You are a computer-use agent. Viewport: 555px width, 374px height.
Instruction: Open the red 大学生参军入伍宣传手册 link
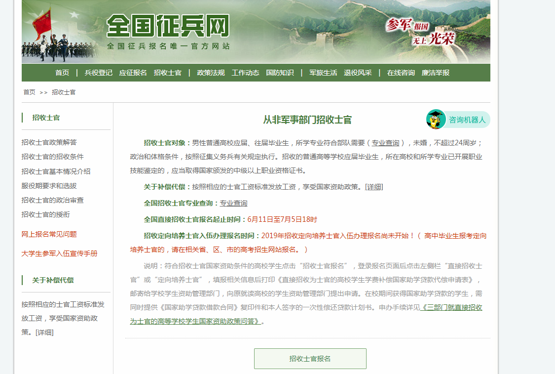(x=59, y=253)
